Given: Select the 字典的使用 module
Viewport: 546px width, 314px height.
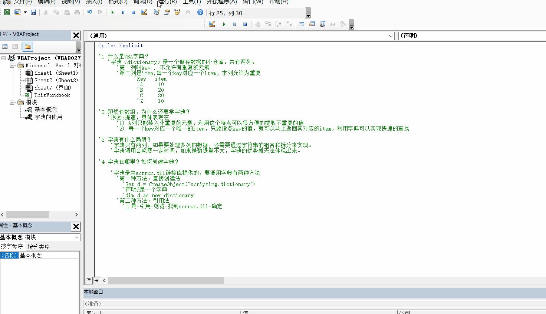Looking at the screenshot, I should coord(48,117).
